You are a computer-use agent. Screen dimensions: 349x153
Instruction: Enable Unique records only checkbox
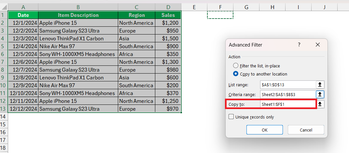coord(231,117)
